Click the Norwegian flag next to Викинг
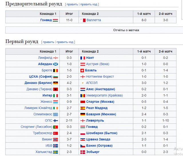 pos(55,139)
